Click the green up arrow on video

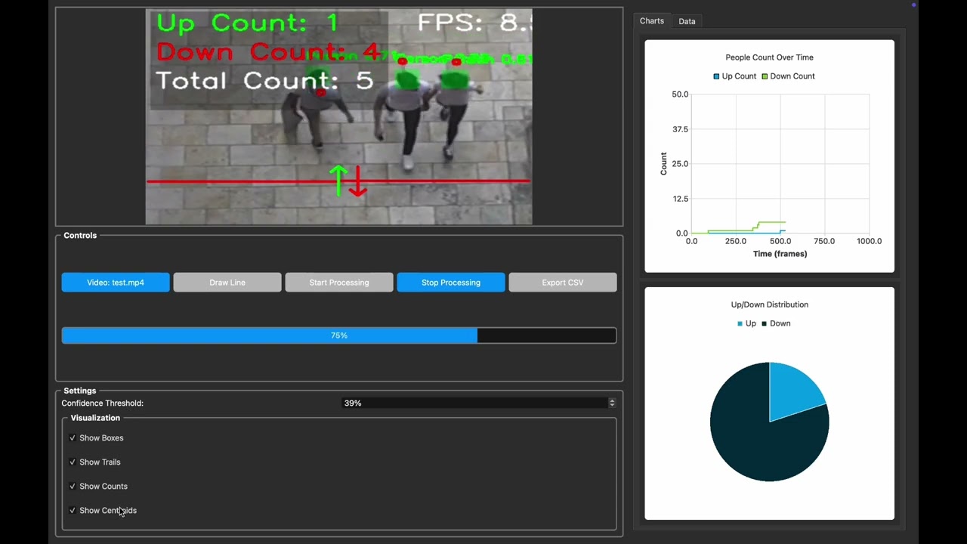pyautogui.click(x=338, y=180)
